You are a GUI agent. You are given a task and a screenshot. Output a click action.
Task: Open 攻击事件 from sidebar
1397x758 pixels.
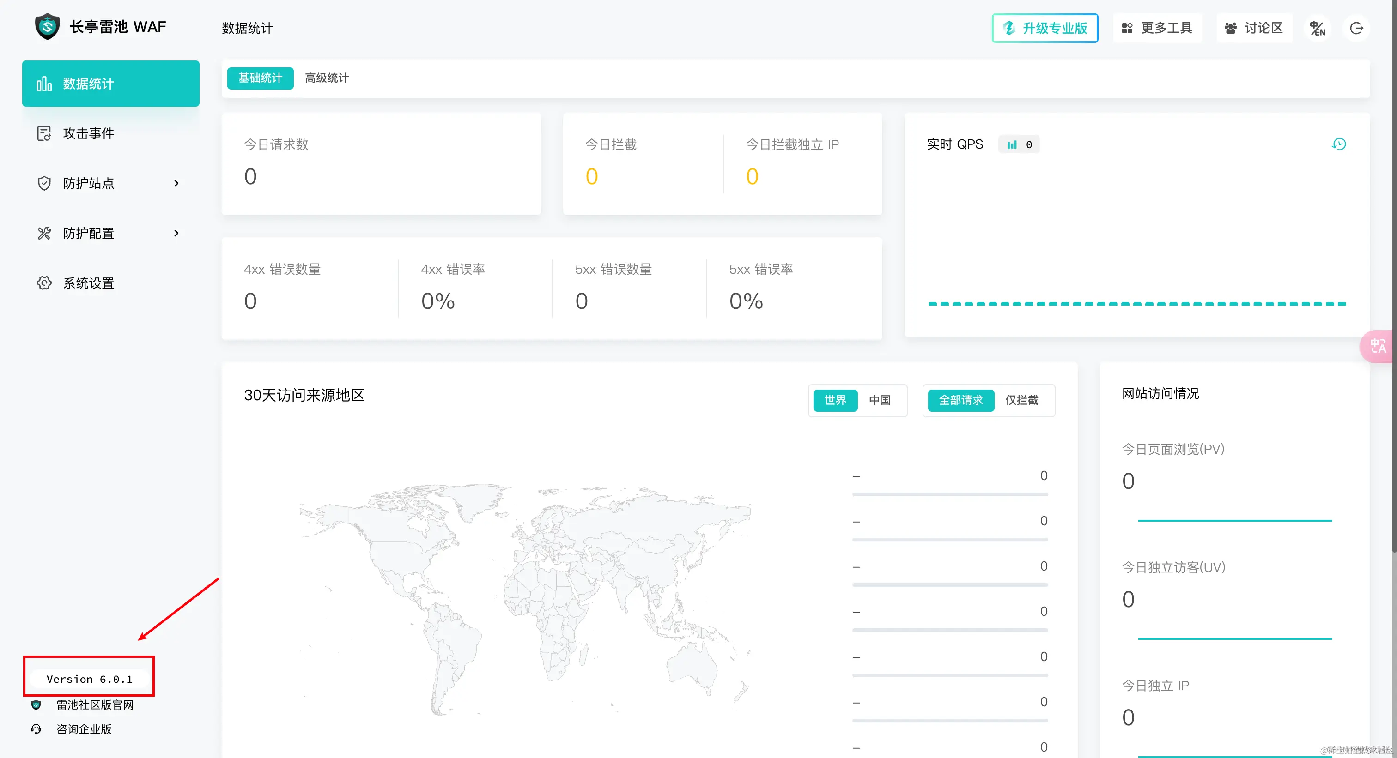(88, 133)
